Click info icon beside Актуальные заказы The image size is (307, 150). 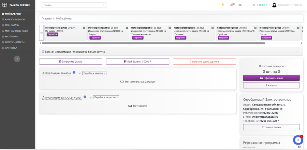(74, 72)
